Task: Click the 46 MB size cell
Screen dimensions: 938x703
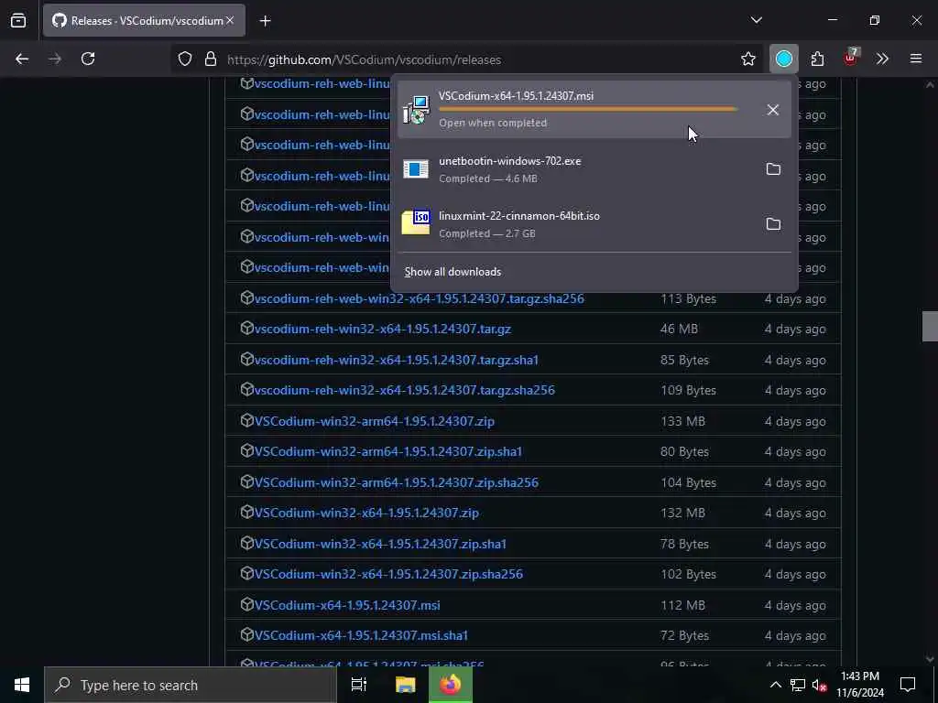Action: 679,329
